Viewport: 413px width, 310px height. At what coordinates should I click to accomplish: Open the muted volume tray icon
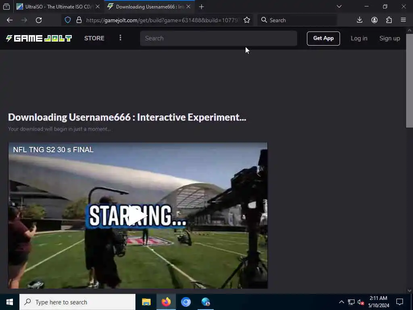[x=361, y=302]
